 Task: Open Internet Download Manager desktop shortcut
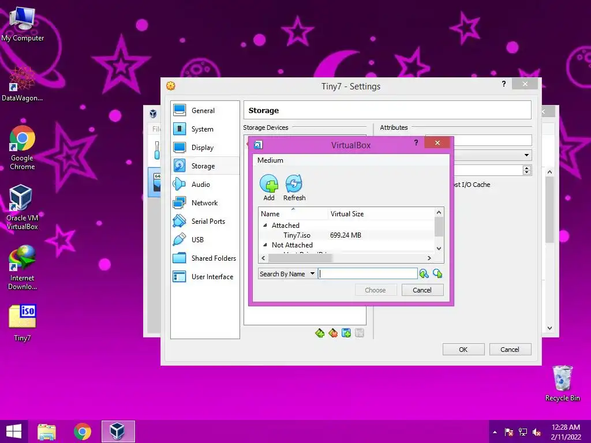[x=23, y=268]
